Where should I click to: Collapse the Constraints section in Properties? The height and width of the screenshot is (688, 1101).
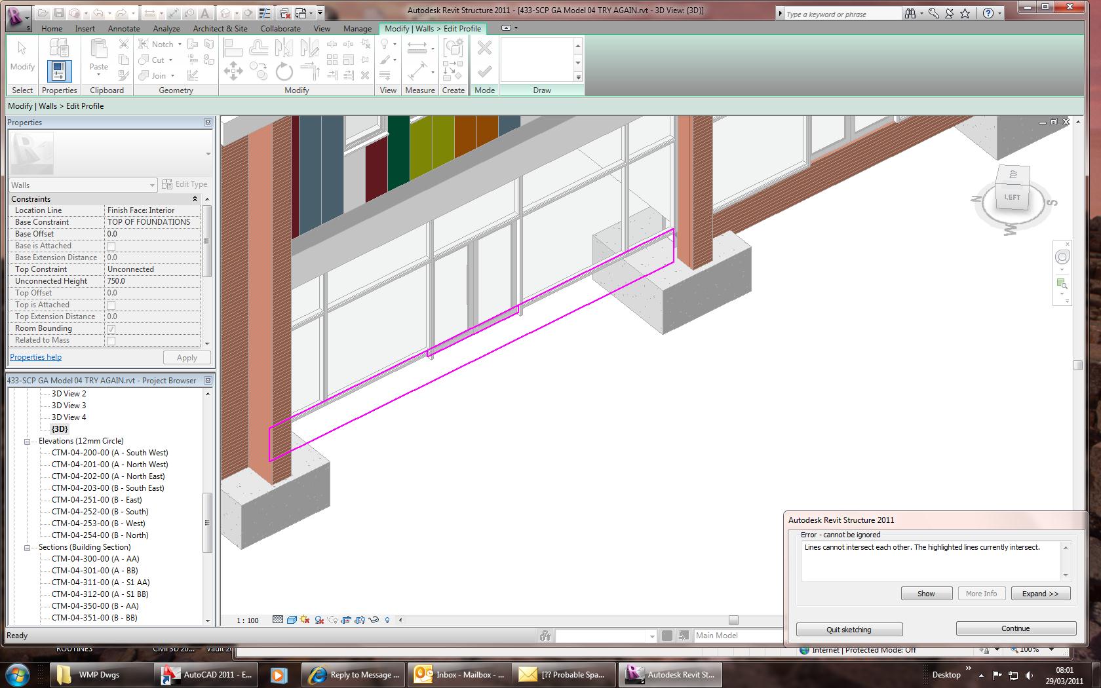[195, 199]
